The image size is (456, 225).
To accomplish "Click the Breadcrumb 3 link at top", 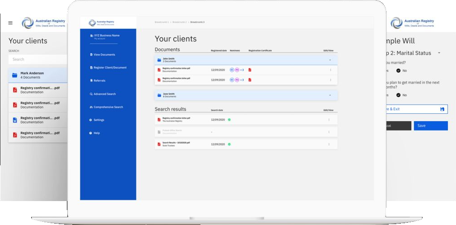I will coord(197,22).
